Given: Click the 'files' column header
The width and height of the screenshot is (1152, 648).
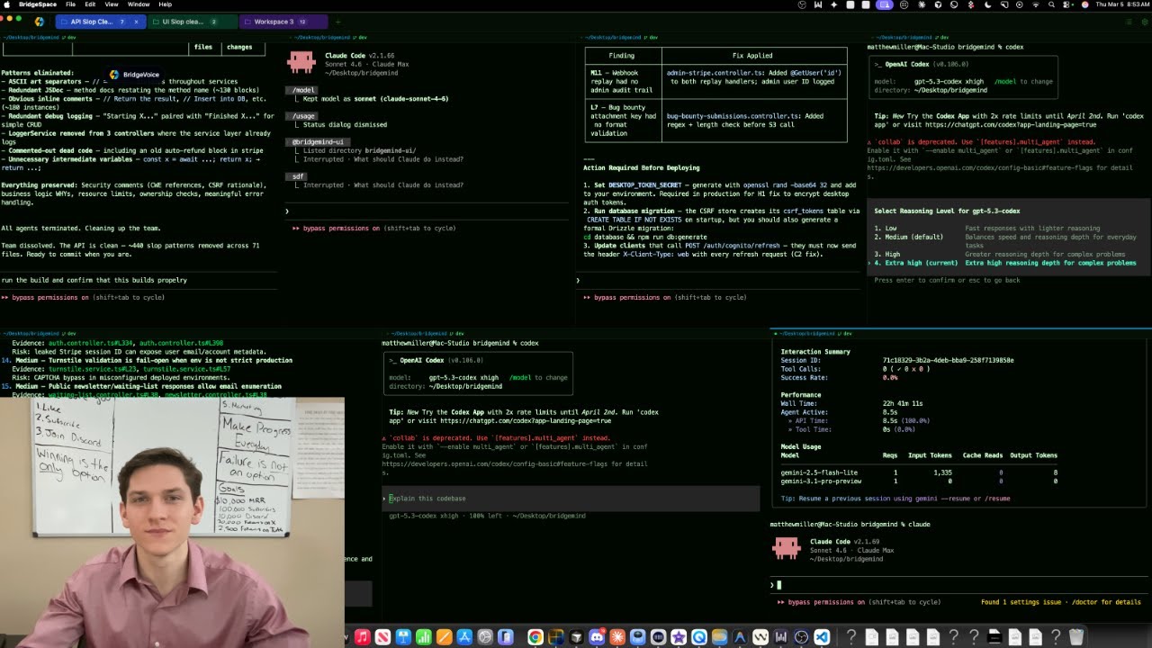Looking at the screenshot, I should coord(203,47).
